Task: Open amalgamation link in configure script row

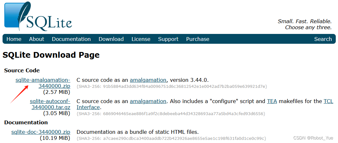Action: pyautogui.click(x=148, y=101)
